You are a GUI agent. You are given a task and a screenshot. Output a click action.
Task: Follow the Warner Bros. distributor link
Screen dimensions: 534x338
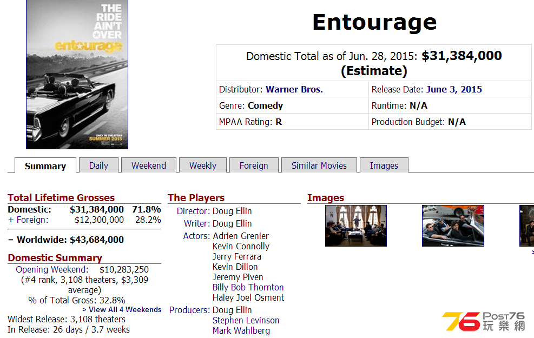click(294, 89)
